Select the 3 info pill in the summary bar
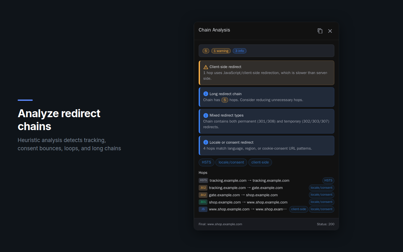403x252 pixels. pyautogui.click(x=240, y=51)
